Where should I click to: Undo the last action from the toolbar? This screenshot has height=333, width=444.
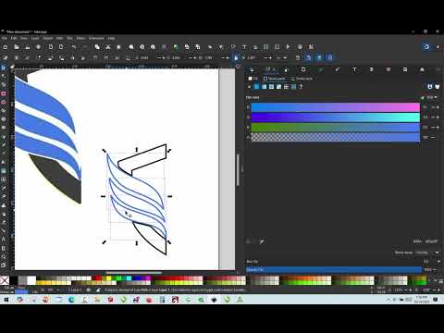pos(73,47)
